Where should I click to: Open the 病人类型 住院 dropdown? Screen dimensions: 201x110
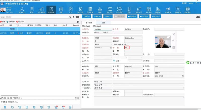pos(111,66)
